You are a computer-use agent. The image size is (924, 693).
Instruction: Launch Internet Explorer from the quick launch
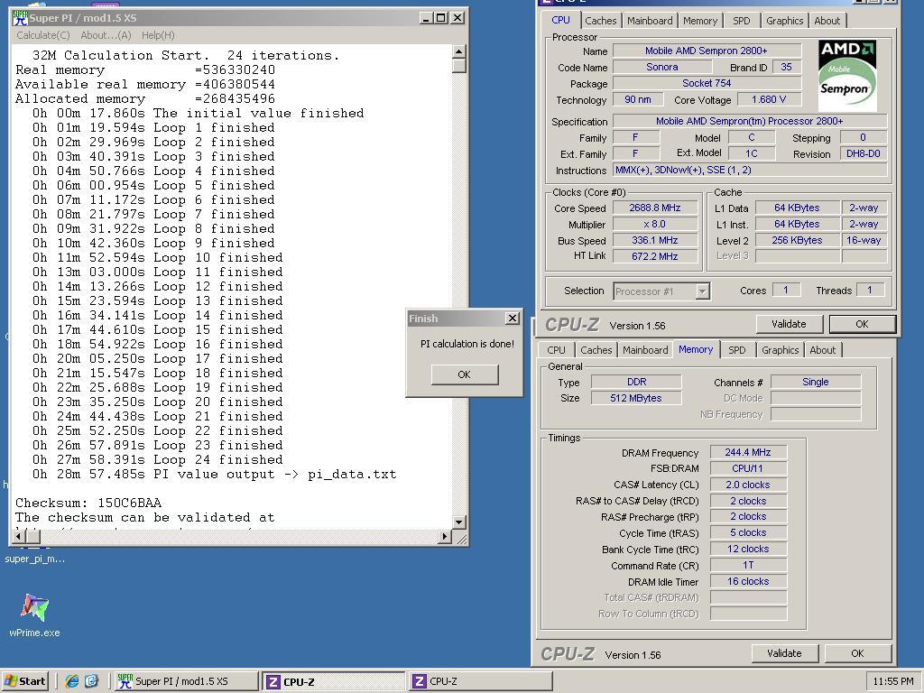(72, 681)
